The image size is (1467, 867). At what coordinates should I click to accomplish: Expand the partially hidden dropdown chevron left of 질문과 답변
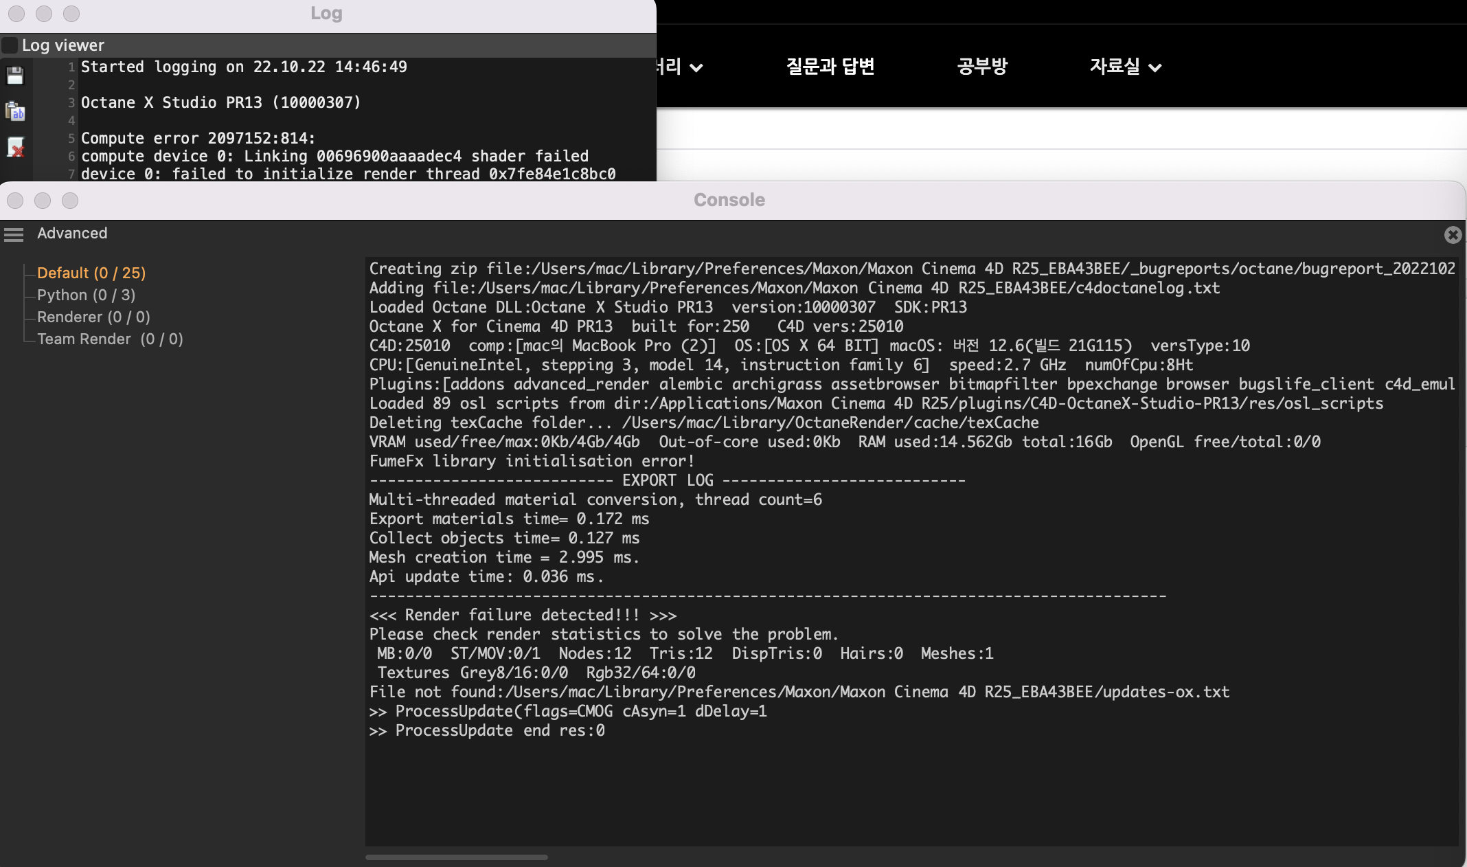[x=696, y=67]
